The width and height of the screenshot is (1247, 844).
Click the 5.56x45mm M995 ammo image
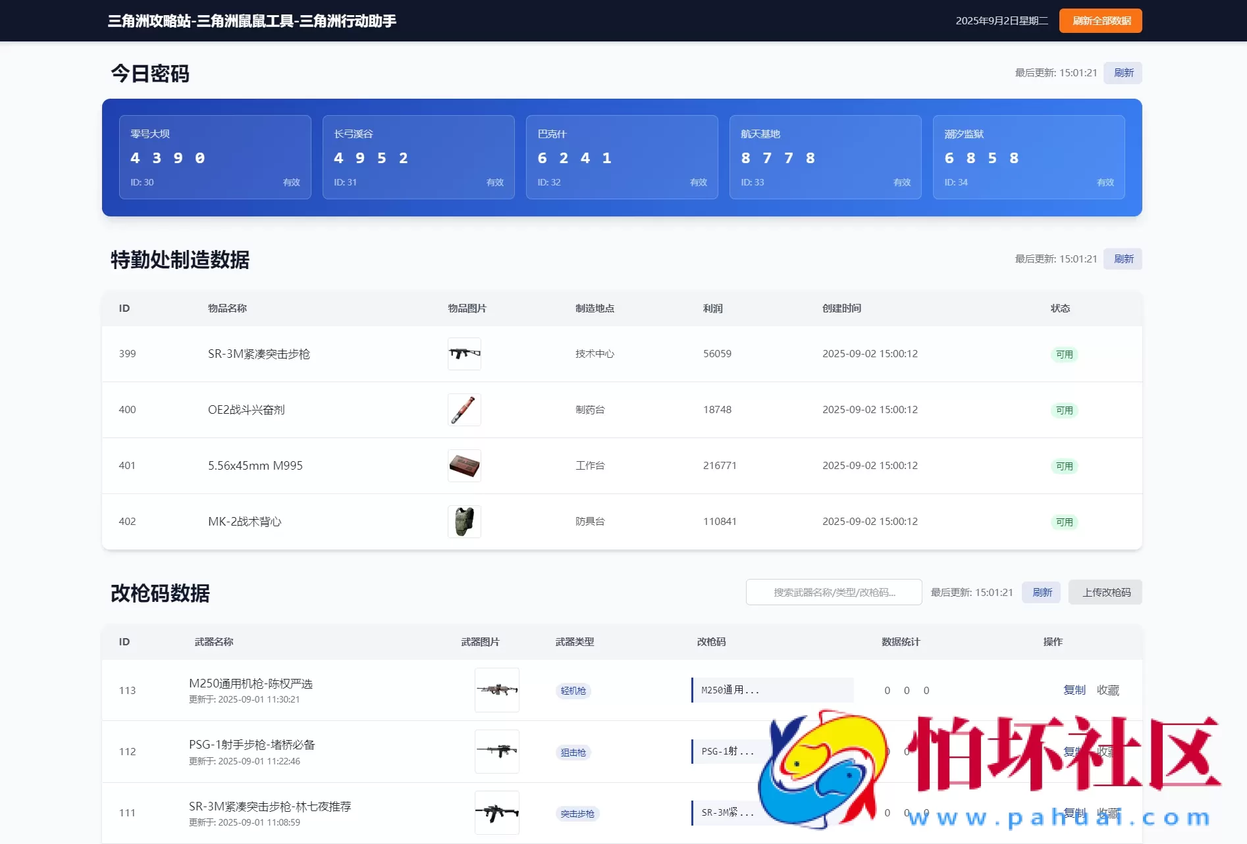(464, 465)
